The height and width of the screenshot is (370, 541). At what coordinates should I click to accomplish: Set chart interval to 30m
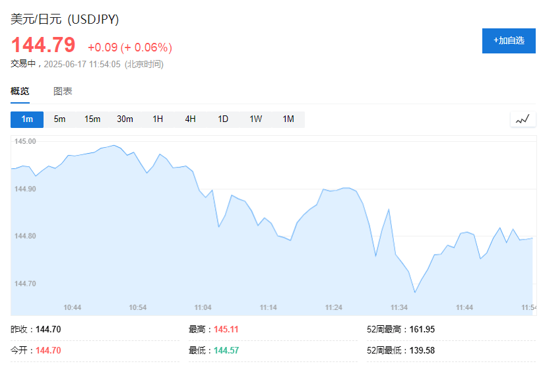pyautogui.click(x=125, y=119)
